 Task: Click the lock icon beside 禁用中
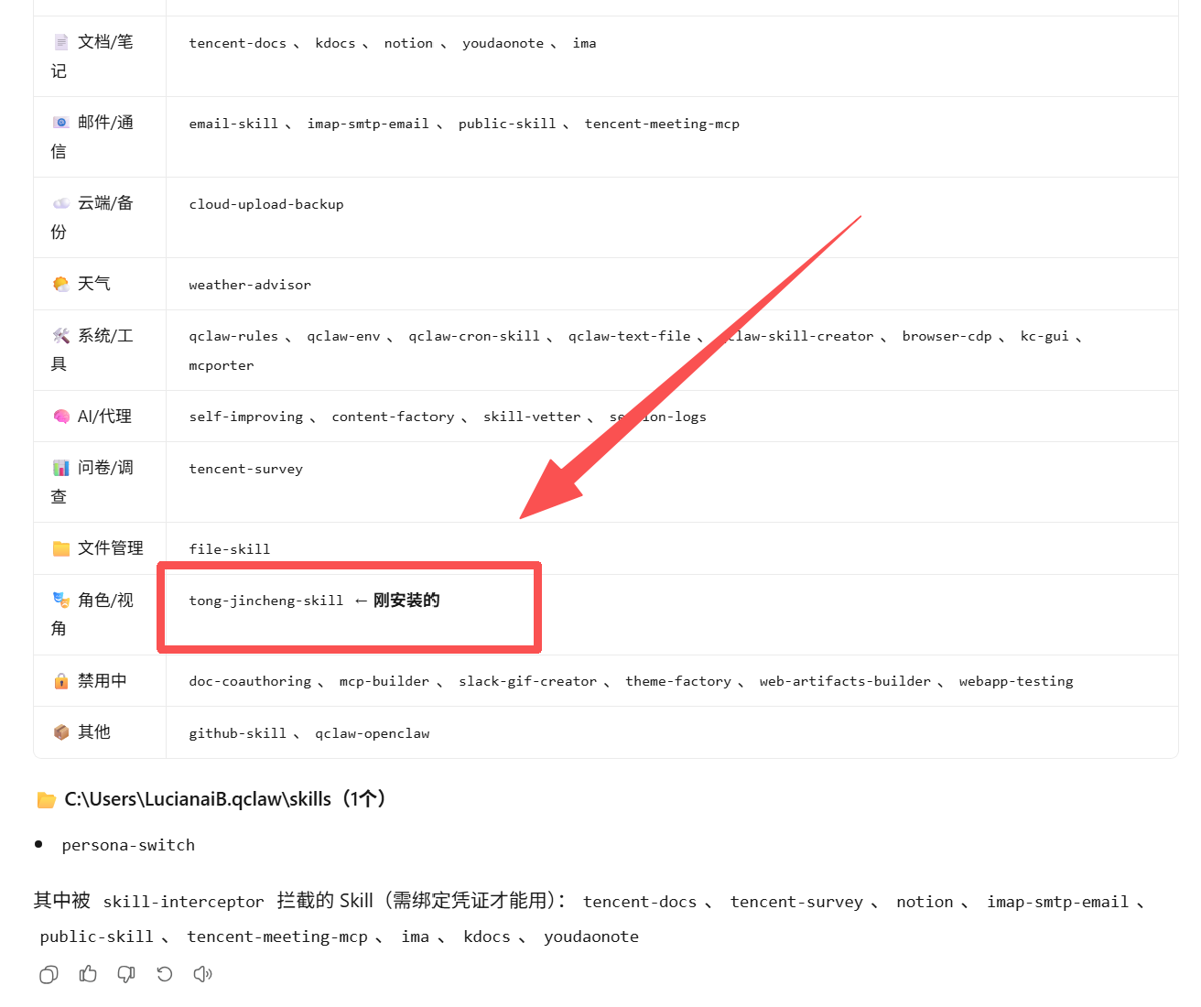61,681
